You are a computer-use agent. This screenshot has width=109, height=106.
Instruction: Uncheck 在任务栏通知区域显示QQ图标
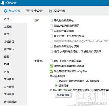(x=51, y=71)
